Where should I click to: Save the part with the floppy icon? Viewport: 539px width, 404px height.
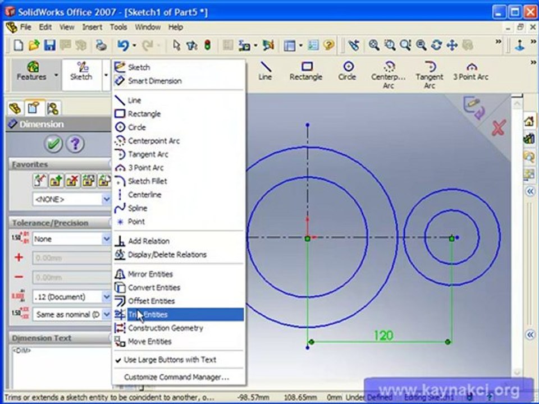pyautogui.click(x=50, y=45)
